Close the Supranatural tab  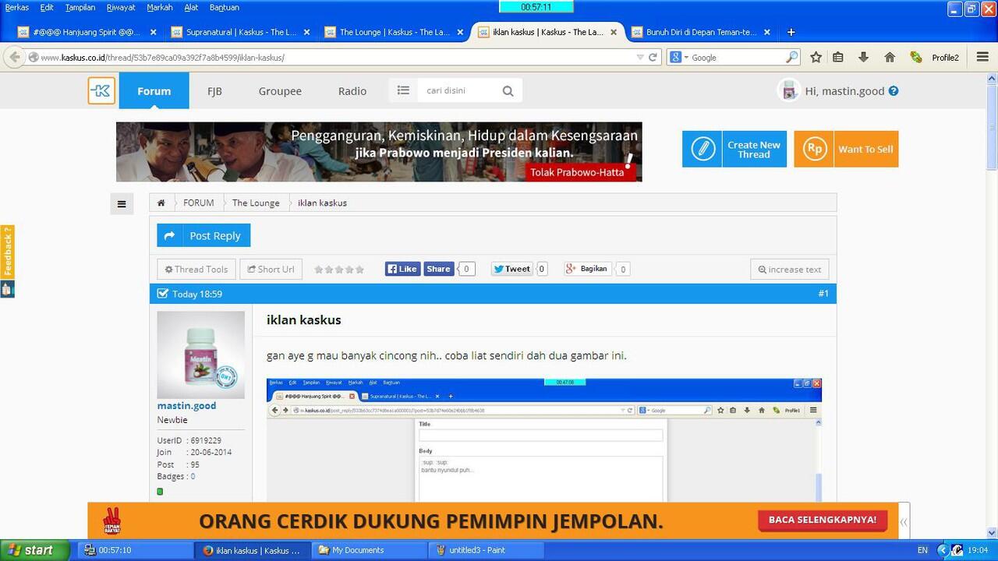tap(306, 32)
